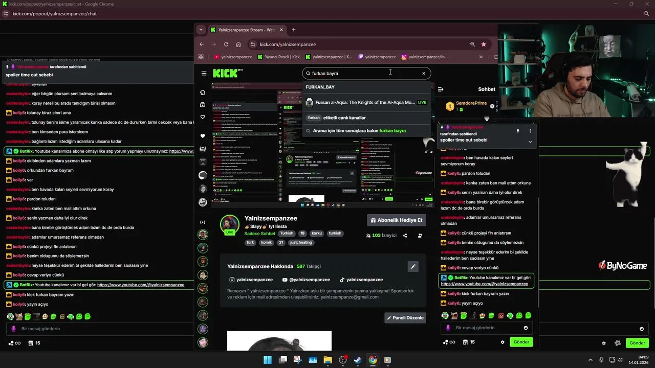Unpin the spoiler time out message

pyautogui.click(x=518, y=131)
